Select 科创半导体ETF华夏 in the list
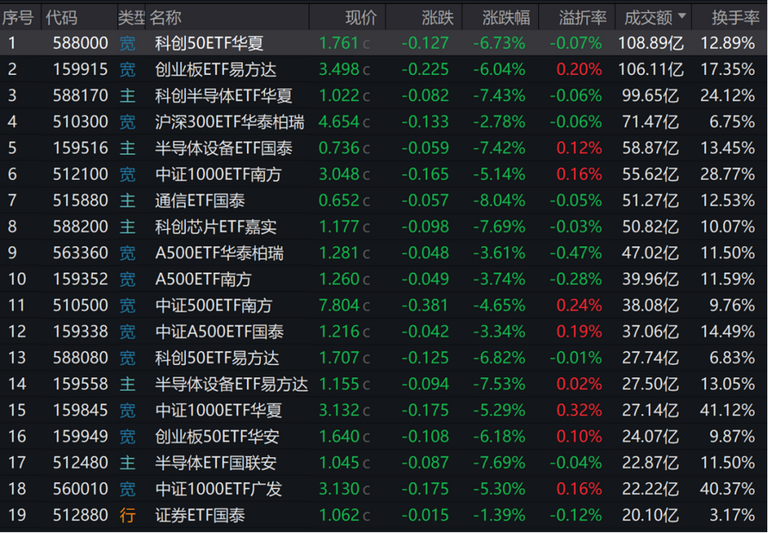This screenshot has width=768, height=533. coord(223,95)
